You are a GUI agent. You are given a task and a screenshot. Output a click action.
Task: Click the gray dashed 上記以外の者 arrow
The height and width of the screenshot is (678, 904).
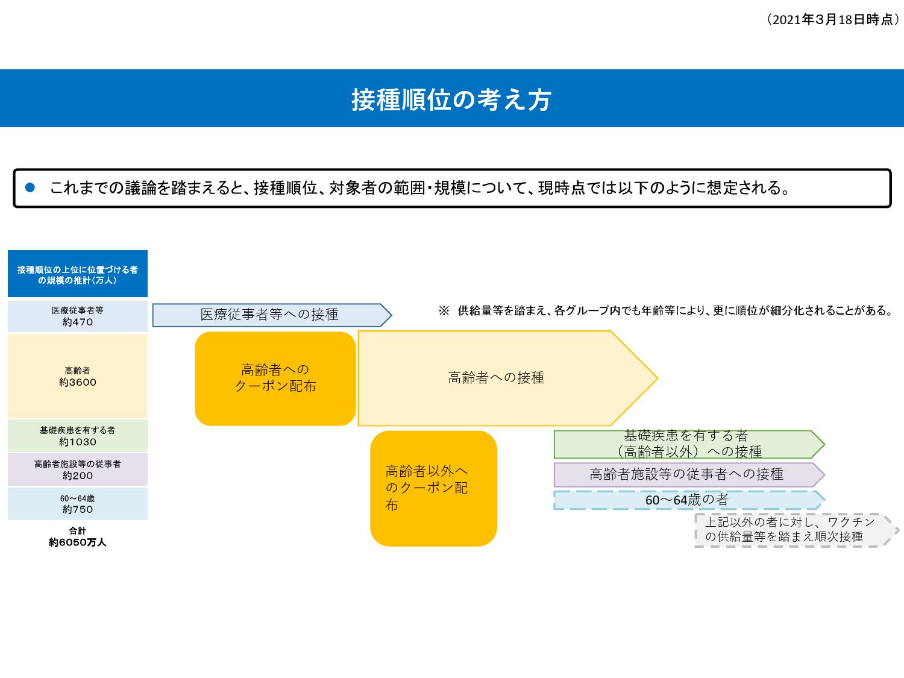pyautogui.click(x=797, y=530)
